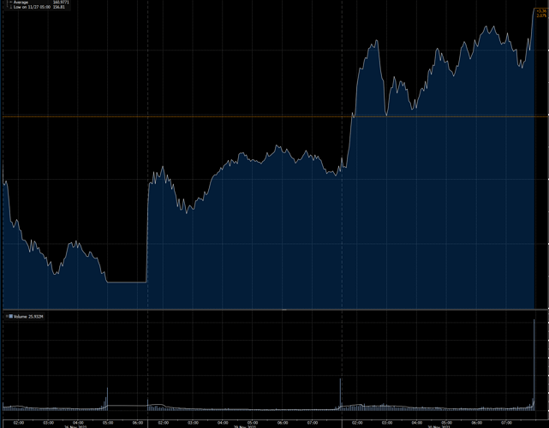Click the 156.81 low value text
The image size is (549, 428).
click(58, 8)
